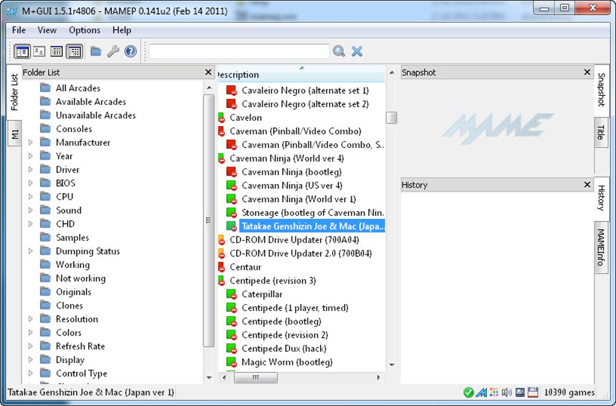Image resolution: width=616 pixels, height=406 pixels.
Task: Click the game list horizontal scrollbar thumb
Action: [255, 378]
